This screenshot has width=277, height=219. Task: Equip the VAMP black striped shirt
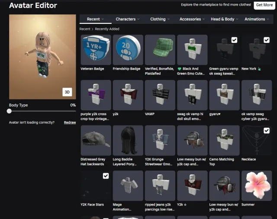click(160, 95)
